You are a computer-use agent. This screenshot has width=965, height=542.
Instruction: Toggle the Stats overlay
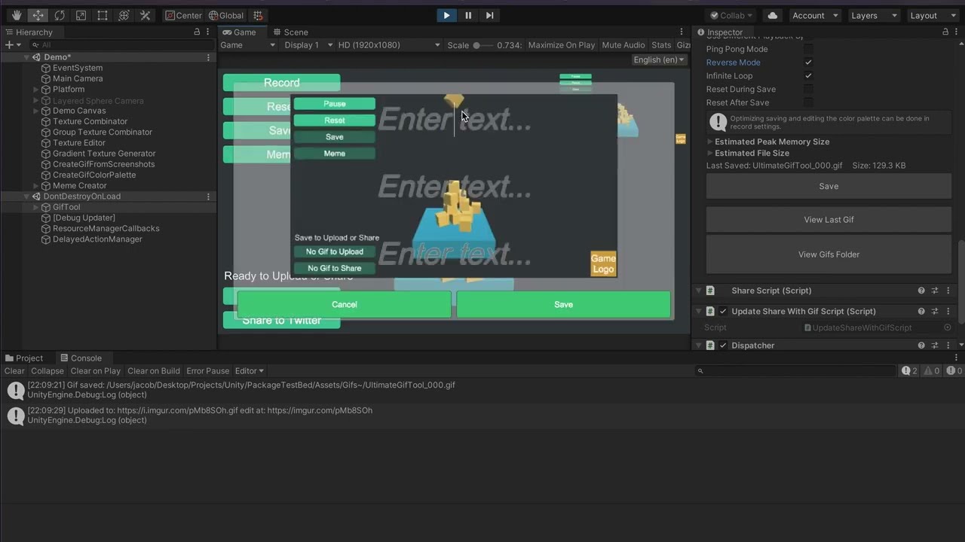tap(661, 45)
